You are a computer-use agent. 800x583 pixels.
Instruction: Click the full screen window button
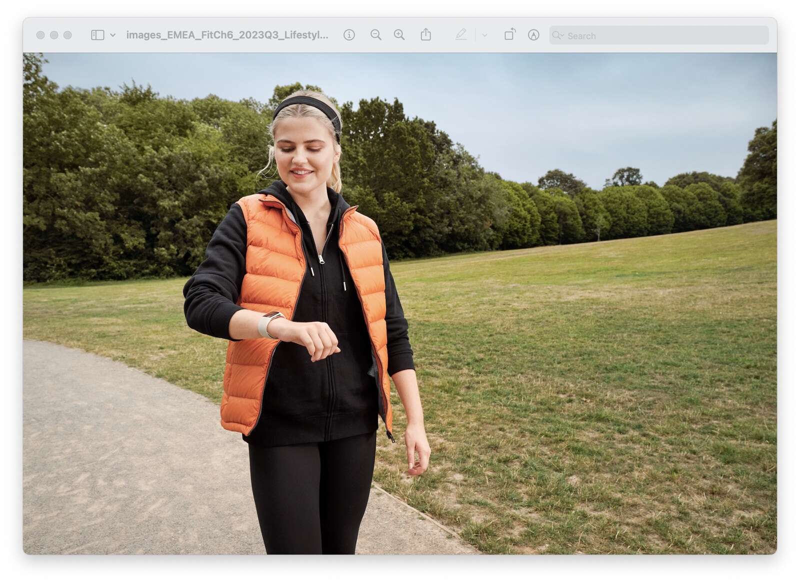pyautogui.click(x=67, y=35)
